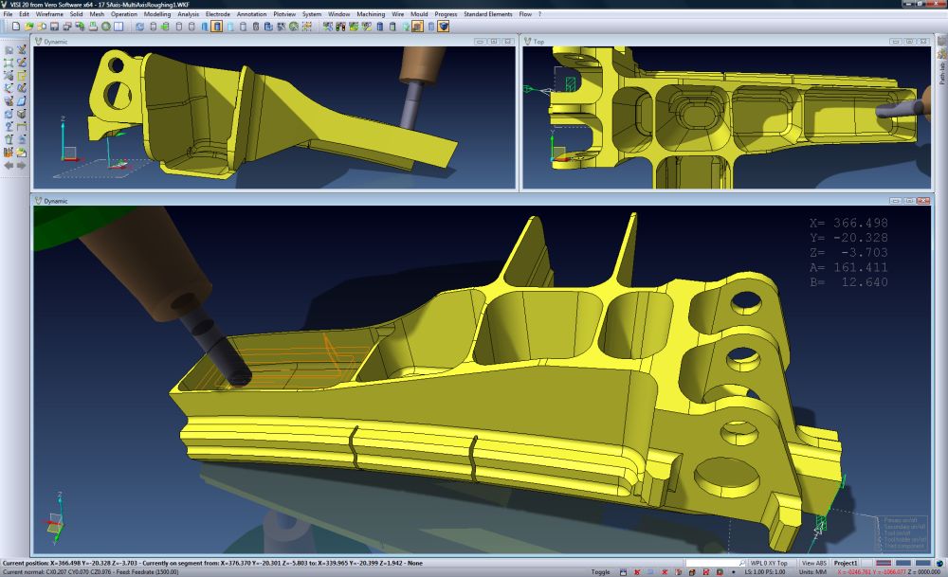The width and height of the screenshot is (948, 577).
Task: Open the Electrode menu
Action: [218, 14]
